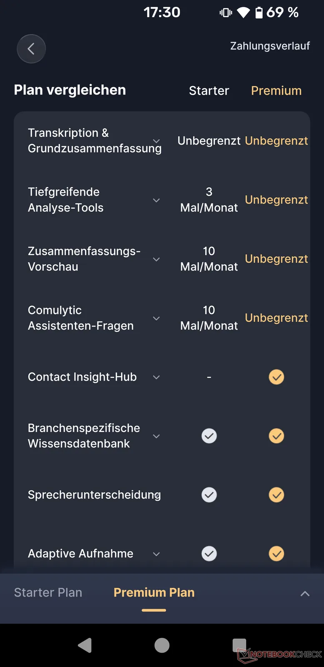The width and height of the screenshot is (324, 667).
Task: Tap Premium checkmark for Branchenspezifische Wissensdatenbank
Action: (x=276, y=436)
